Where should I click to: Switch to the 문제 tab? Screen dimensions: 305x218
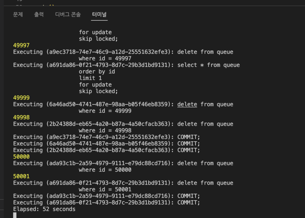click(18, 14)
